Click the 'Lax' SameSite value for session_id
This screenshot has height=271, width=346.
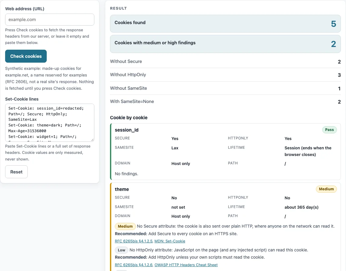(x=175, y=148)
